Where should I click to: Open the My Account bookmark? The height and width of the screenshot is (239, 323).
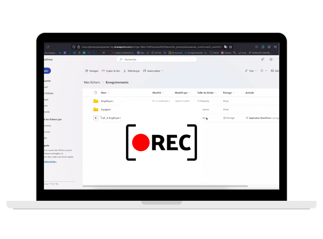coord(175,53)
